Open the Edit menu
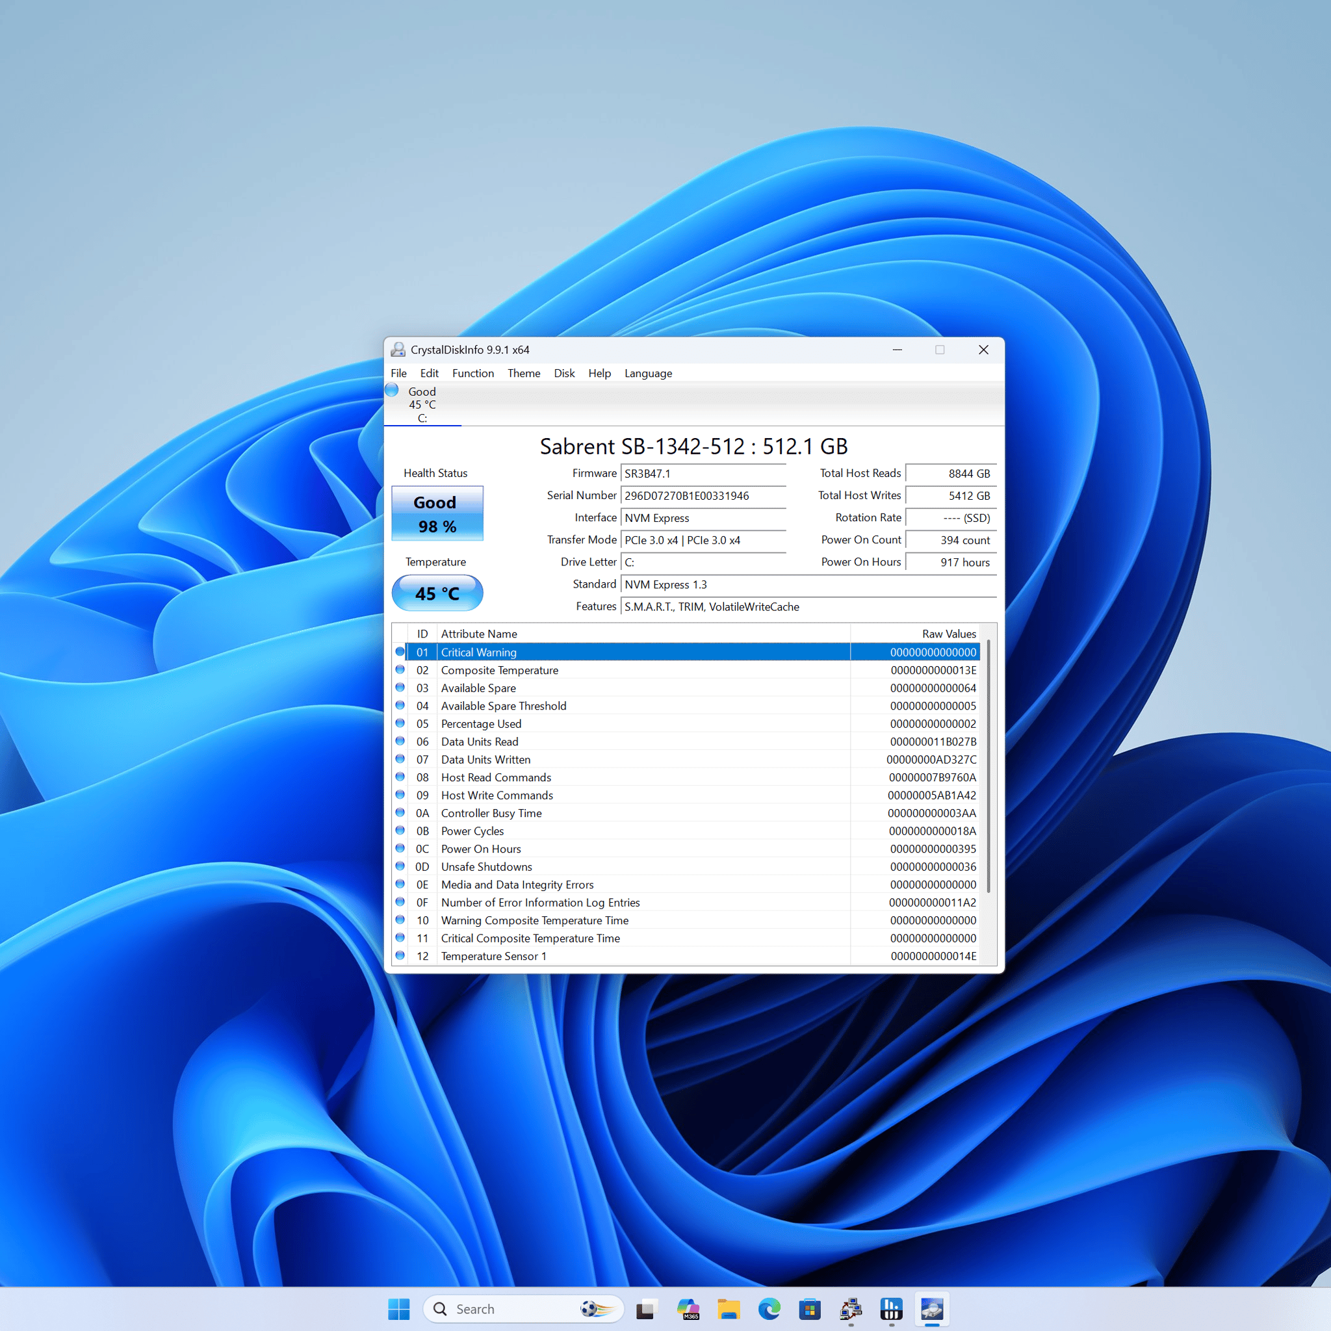This screenshot has height=1331, width=1331. point(429,374)
